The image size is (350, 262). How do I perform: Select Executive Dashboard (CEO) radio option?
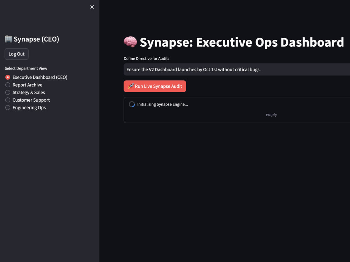36,77
